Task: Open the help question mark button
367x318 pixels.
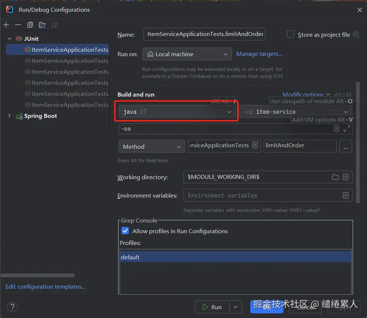Action: (12, 307)
